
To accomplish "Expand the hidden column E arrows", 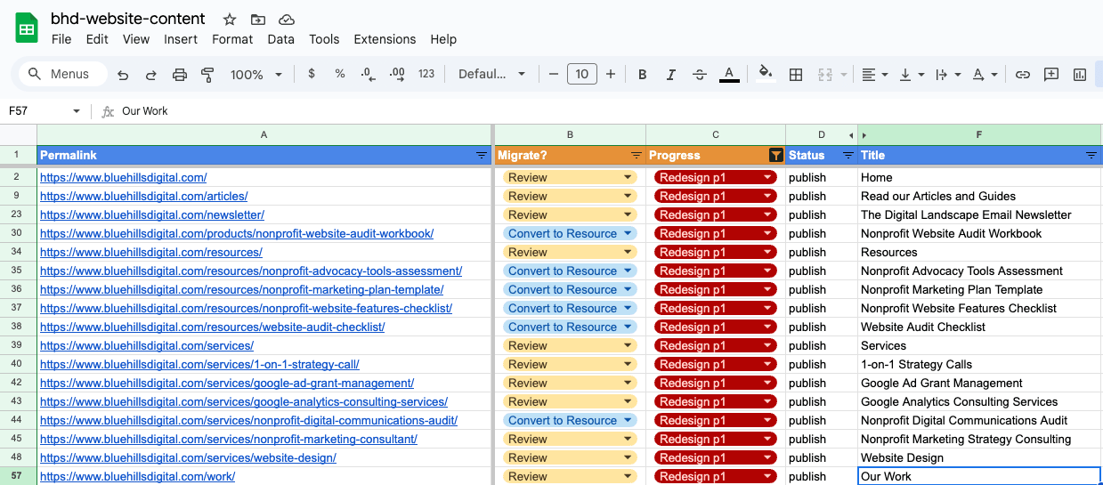I will click(857, 135).
